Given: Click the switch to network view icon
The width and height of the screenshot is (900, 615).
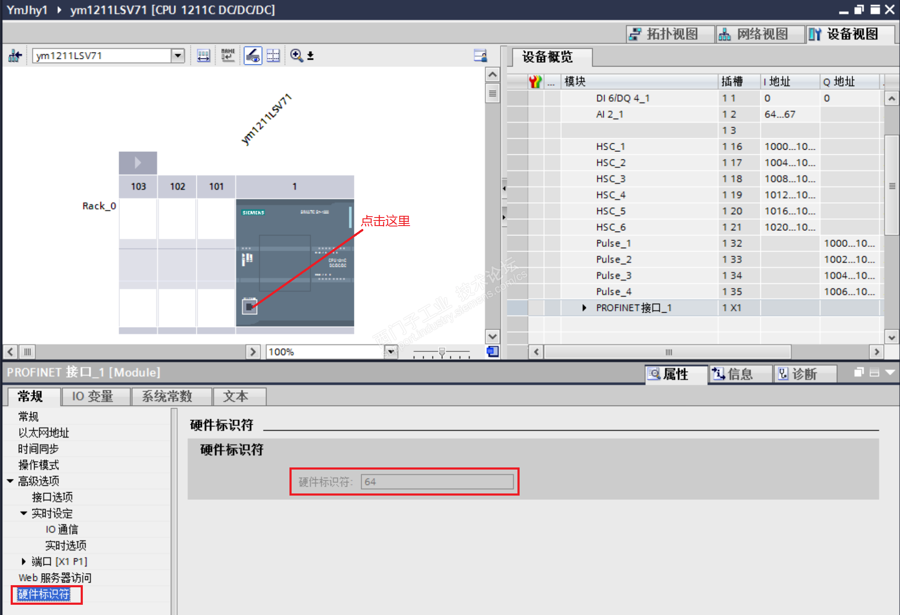Looking at the screenshot, I should coord(15,56).
